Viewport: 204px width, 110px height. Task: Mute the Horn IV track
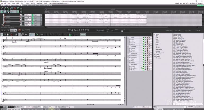(x=28, y=23)
